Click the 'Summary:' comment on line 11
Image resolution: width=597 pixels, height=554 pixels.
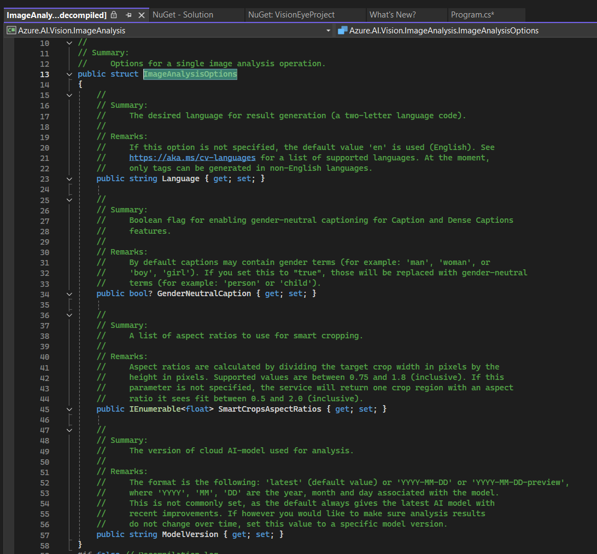point(110,53)
